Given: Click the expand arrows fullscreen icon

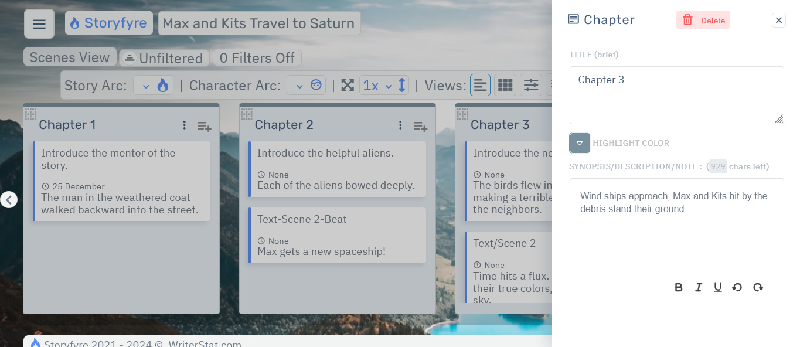Looking at the screenshot, I should click(x=348, y=86).
